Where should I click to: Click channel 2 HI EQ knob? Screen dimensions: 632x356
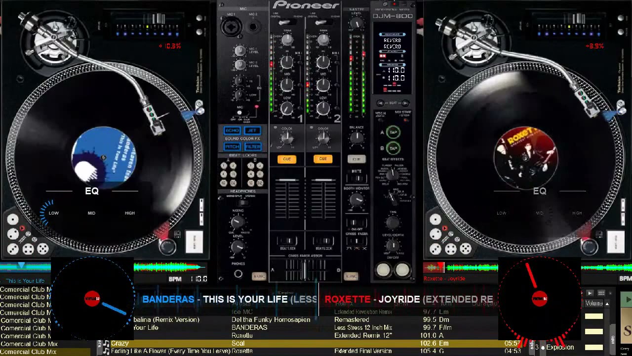[x=323, y=62]
